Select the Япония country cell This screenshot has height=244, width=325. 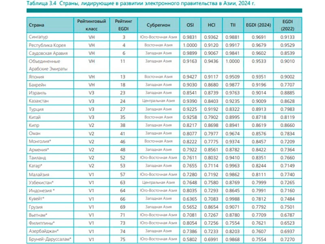pos(36,76)
